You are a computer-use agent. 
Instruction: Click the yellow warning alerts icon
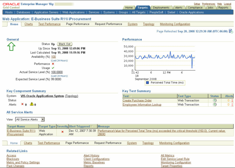point(32,104)
